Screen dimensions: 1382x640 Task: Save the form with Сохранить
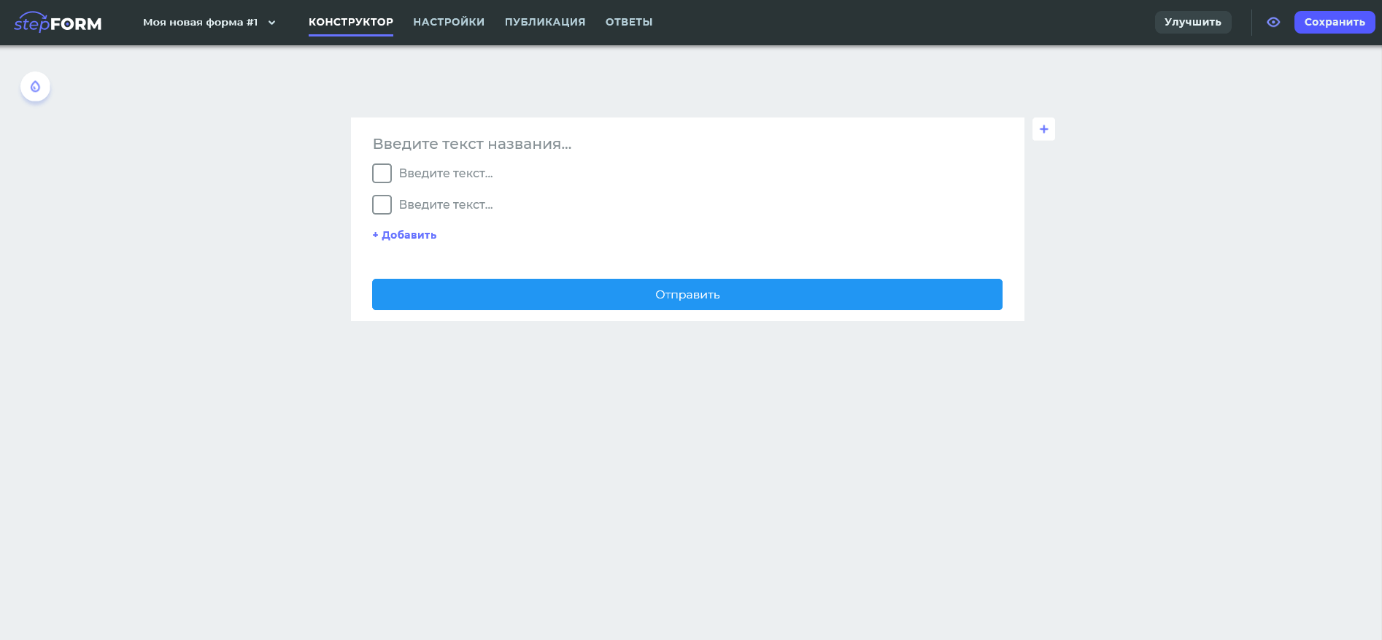coord(1334,23)
